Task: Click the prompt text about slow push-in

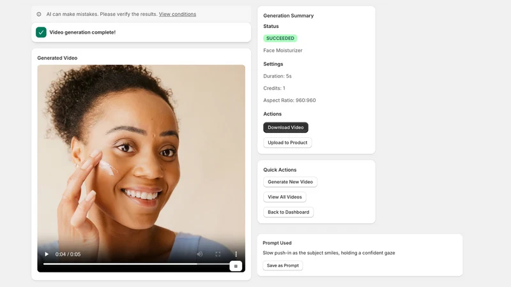Action: tap(329, 253)
